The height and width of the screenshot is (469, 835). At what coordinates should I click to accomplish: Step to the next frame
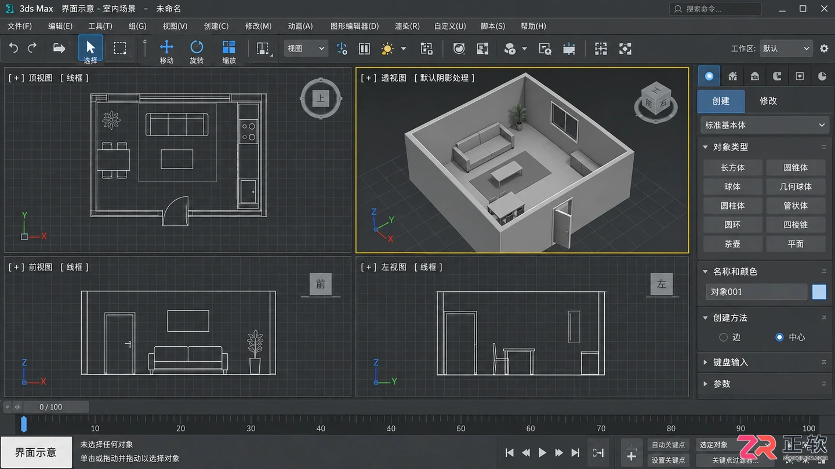(559, 452)
